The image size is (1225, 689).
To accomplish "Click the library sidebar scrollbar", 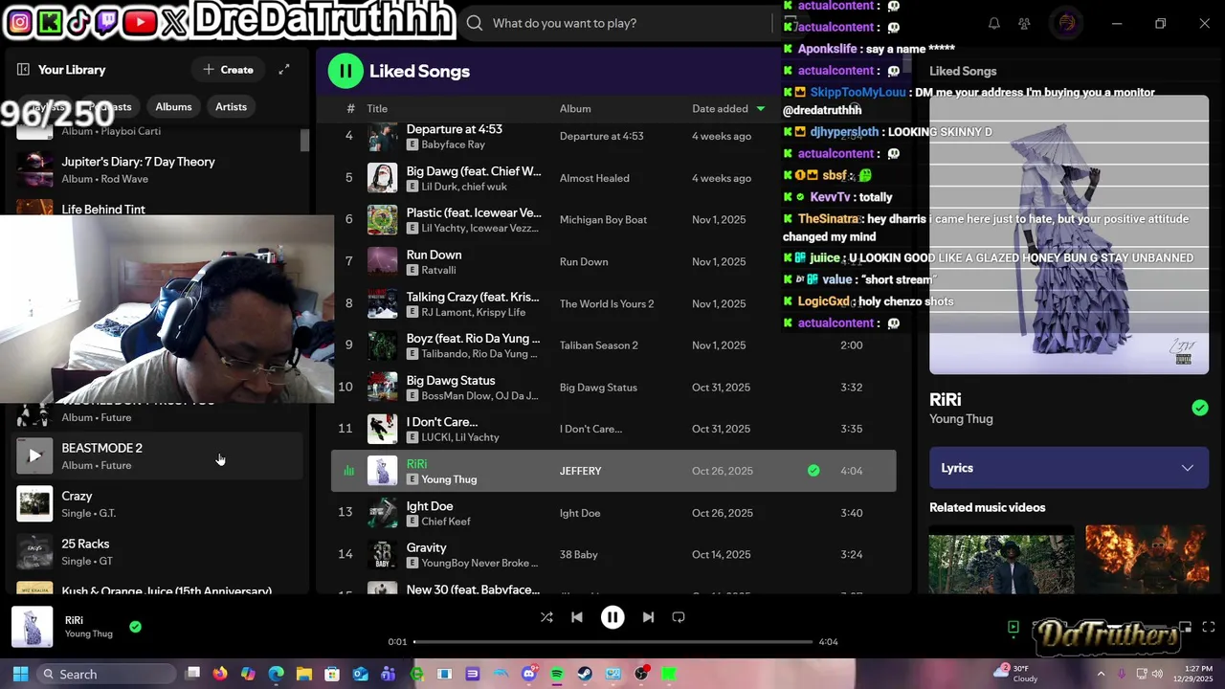I will click(305, 141).
